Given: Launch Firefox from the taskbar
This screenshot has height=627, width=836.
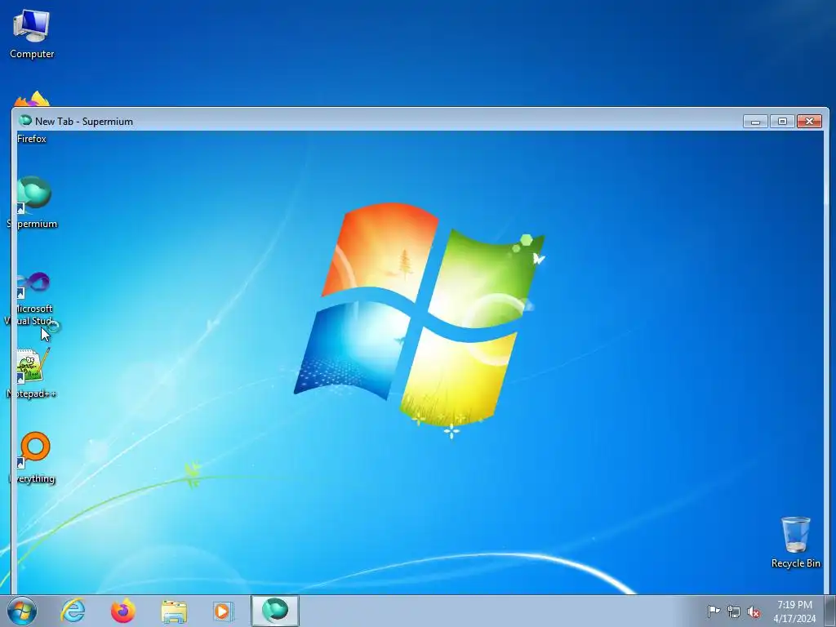Looking at the screenshot, I should coord(123,611).
